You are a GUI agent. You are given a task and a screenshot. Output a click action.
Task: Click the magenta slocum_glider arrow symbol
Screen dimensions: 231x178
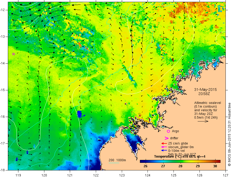[x=164, y=147]
